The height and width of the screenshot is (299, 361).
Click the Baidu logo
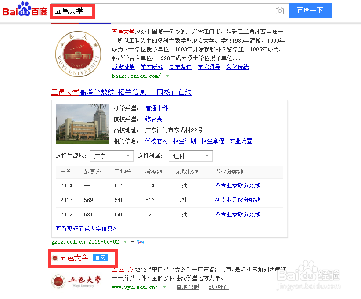pos(25,9)
